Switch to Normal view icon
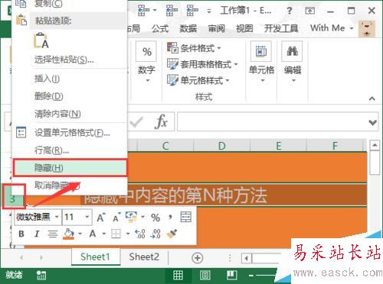Image resolution: width=383 pixels, height=284 pixels. (x=178, y=275)
